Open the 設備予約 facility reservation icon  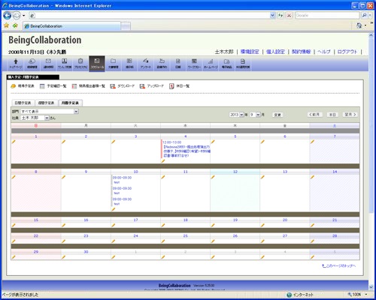click(x=162, y=64)
